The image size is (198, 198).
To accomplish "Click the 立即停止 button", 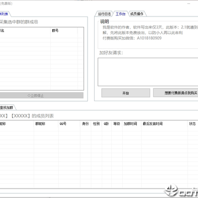I will 41,96.
